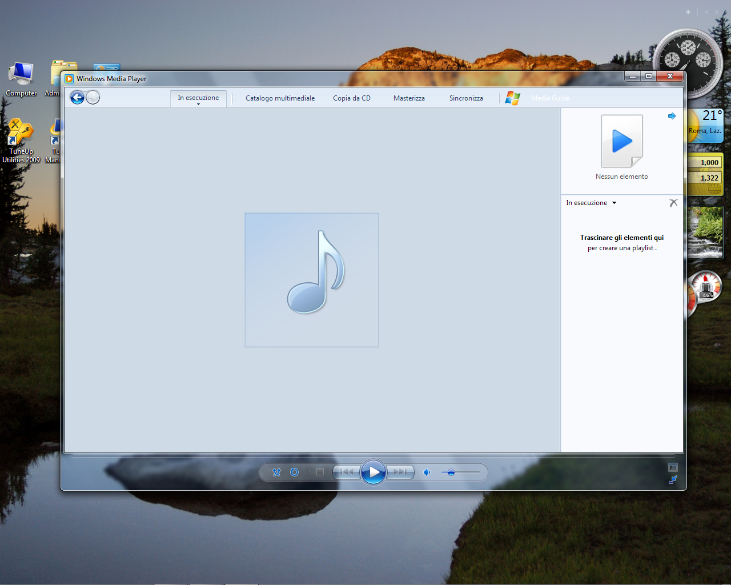The height and width of the screenshot is (585, 731).
Task: Click the CPU meter gadget
Action: pos(704,291)
